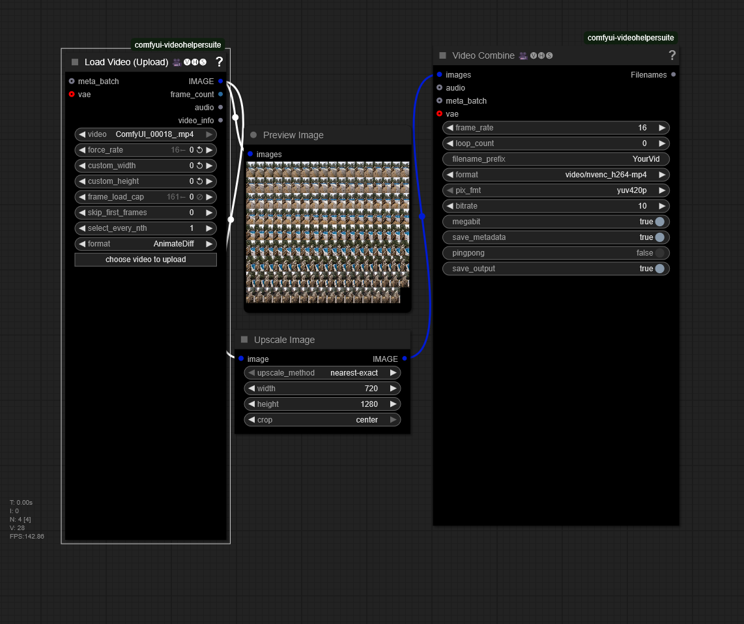Click meta_batch input dot on Load Video
This screenshot has height=624, width=744.
pyautogui.click(x=72, y=82)
